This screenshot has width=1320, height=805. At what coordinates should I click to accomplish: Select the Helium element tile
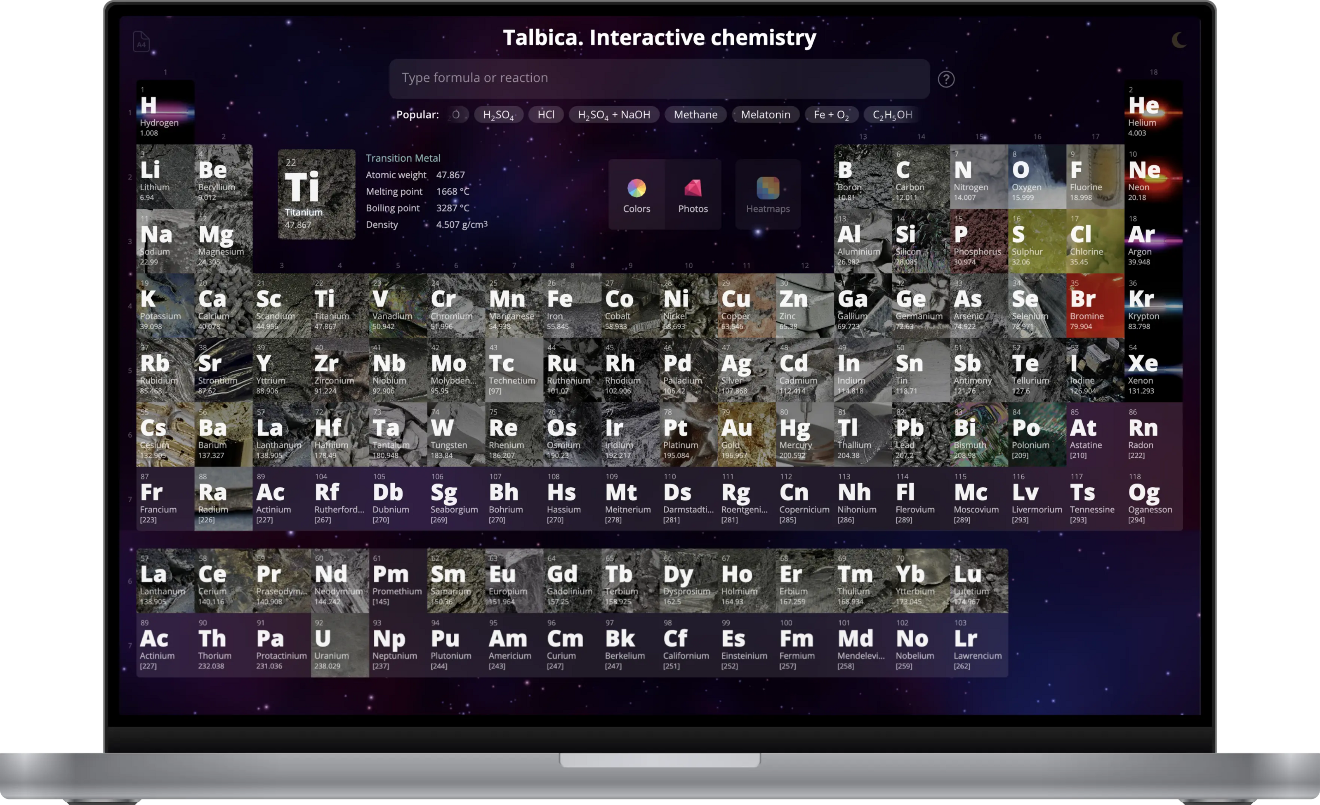[1153, 112]
